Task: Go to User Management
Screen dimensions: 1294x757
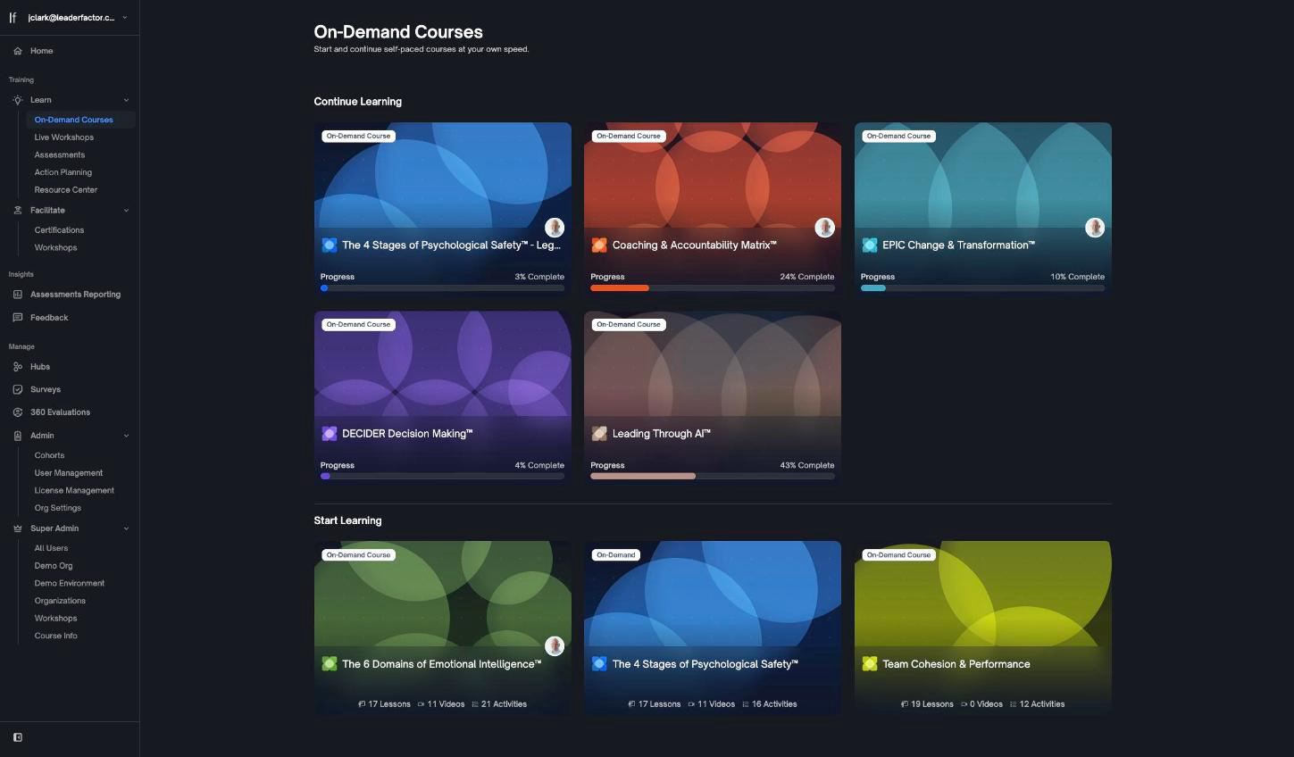Action: pos(69,473)
